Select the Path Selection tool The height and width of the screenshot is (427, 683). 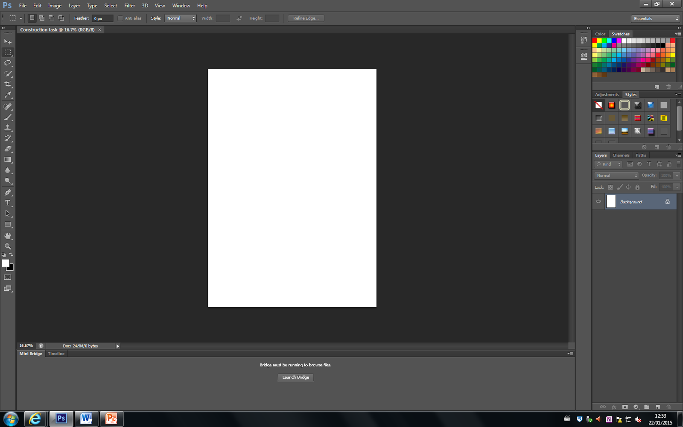(8, 213)
